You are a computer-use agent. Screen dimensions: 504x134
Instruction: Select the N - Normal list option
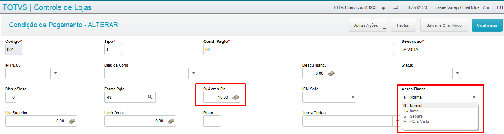pos(440,106)
